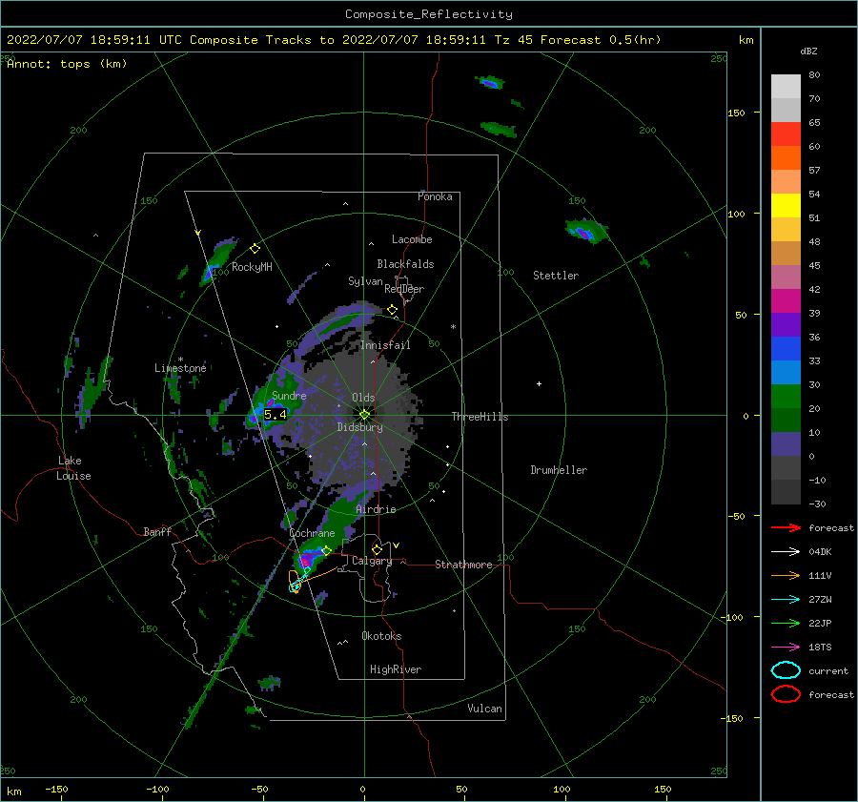The height and width of the screenshot is (802, 858).
Task: Click the Vulcan label
Action: click(x=485, y=709)
